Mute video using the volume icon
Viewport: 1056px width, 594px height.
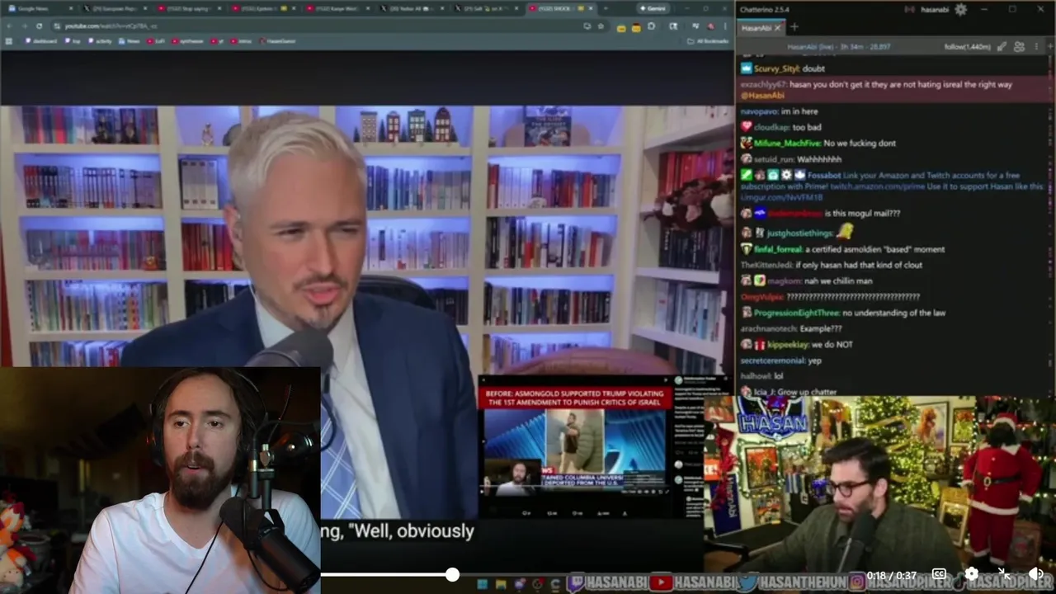pyautogui.click(x=1036, y=574)
